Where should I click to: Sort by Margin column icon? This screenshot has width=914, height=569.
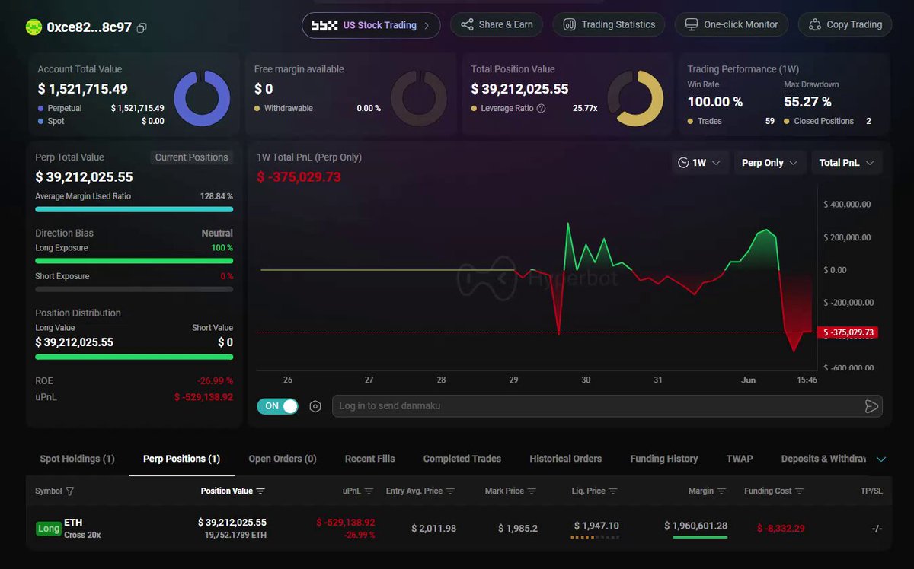(721, 491)
